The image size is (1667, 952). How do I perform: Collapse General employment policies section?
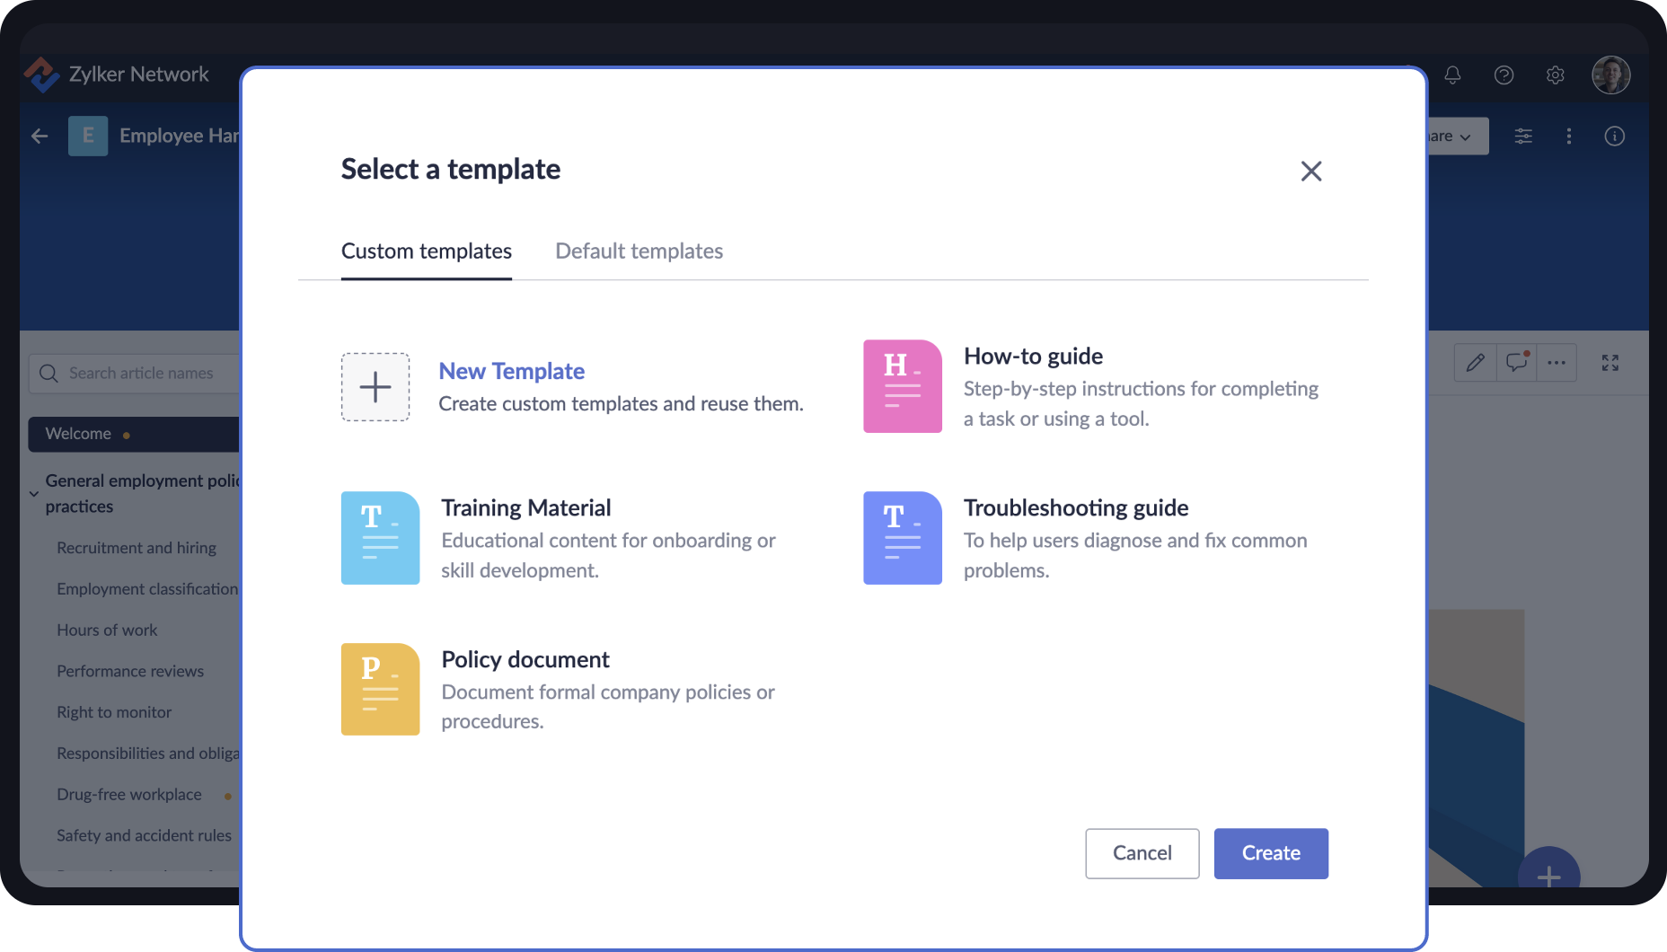click(34, 494)
